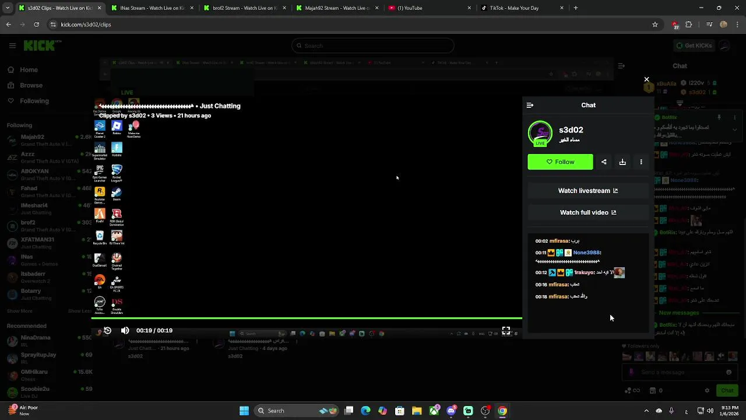The image size is (746, 420).
Task: Open Discord from taskbar
Action: pos(451,411)
